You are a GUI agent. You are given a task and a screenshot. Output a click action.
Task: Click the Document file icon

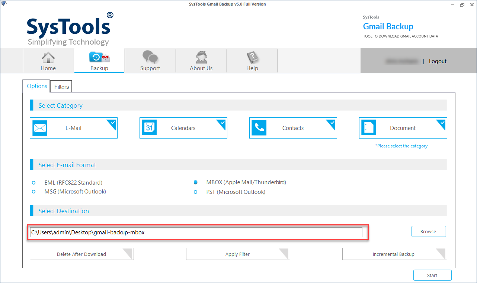(369, 128)
